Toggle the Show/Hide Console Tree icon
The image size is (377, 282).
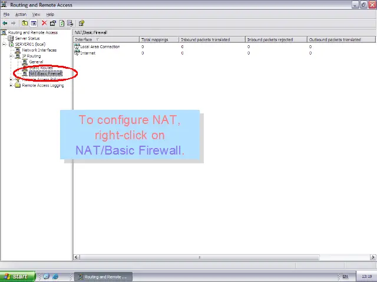(34, 23)
